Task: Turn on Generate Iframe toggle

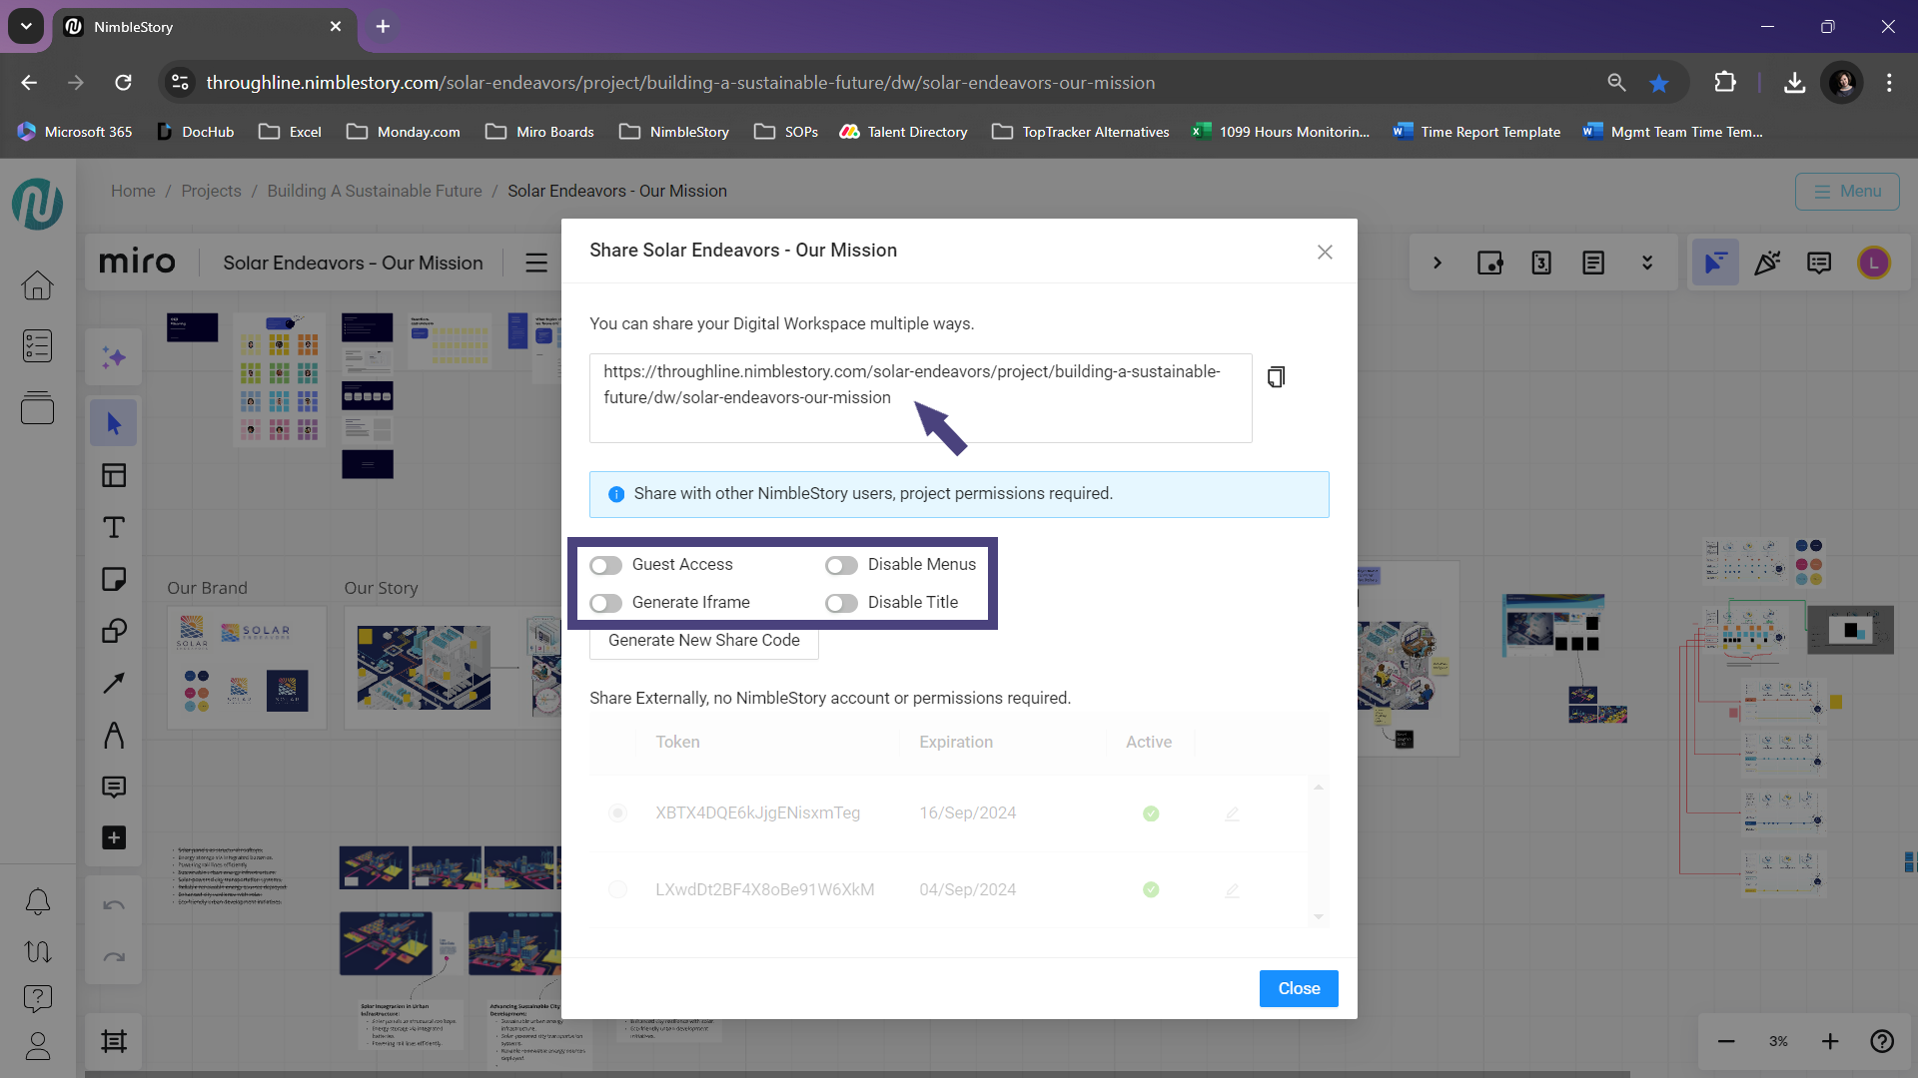Action: pos(605,604)
